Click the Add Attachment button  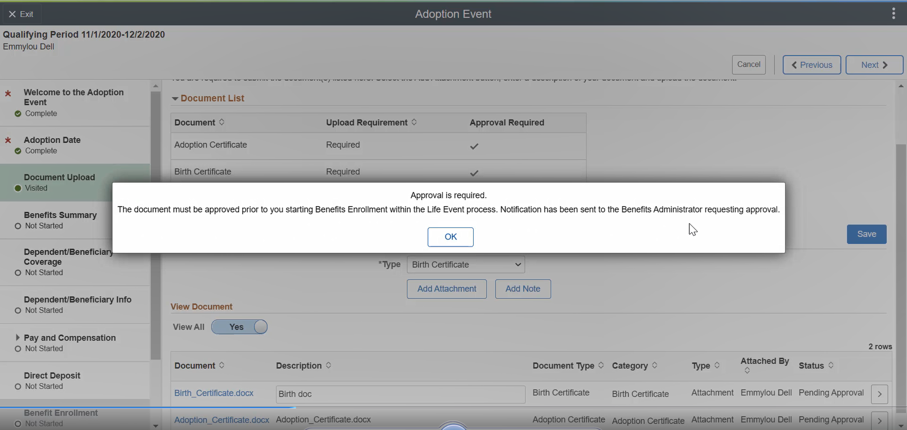point(447,289)
